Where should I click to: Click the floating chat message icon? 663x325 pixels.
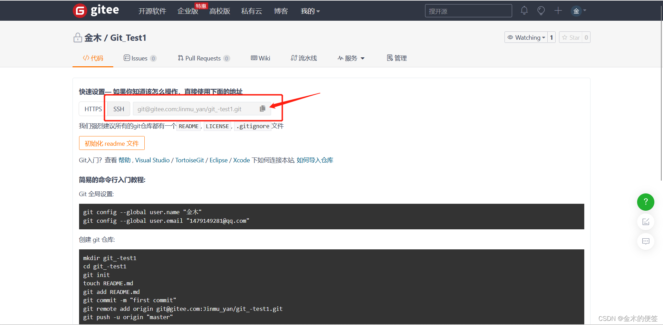pyautogui.click(x=646, y=241)
